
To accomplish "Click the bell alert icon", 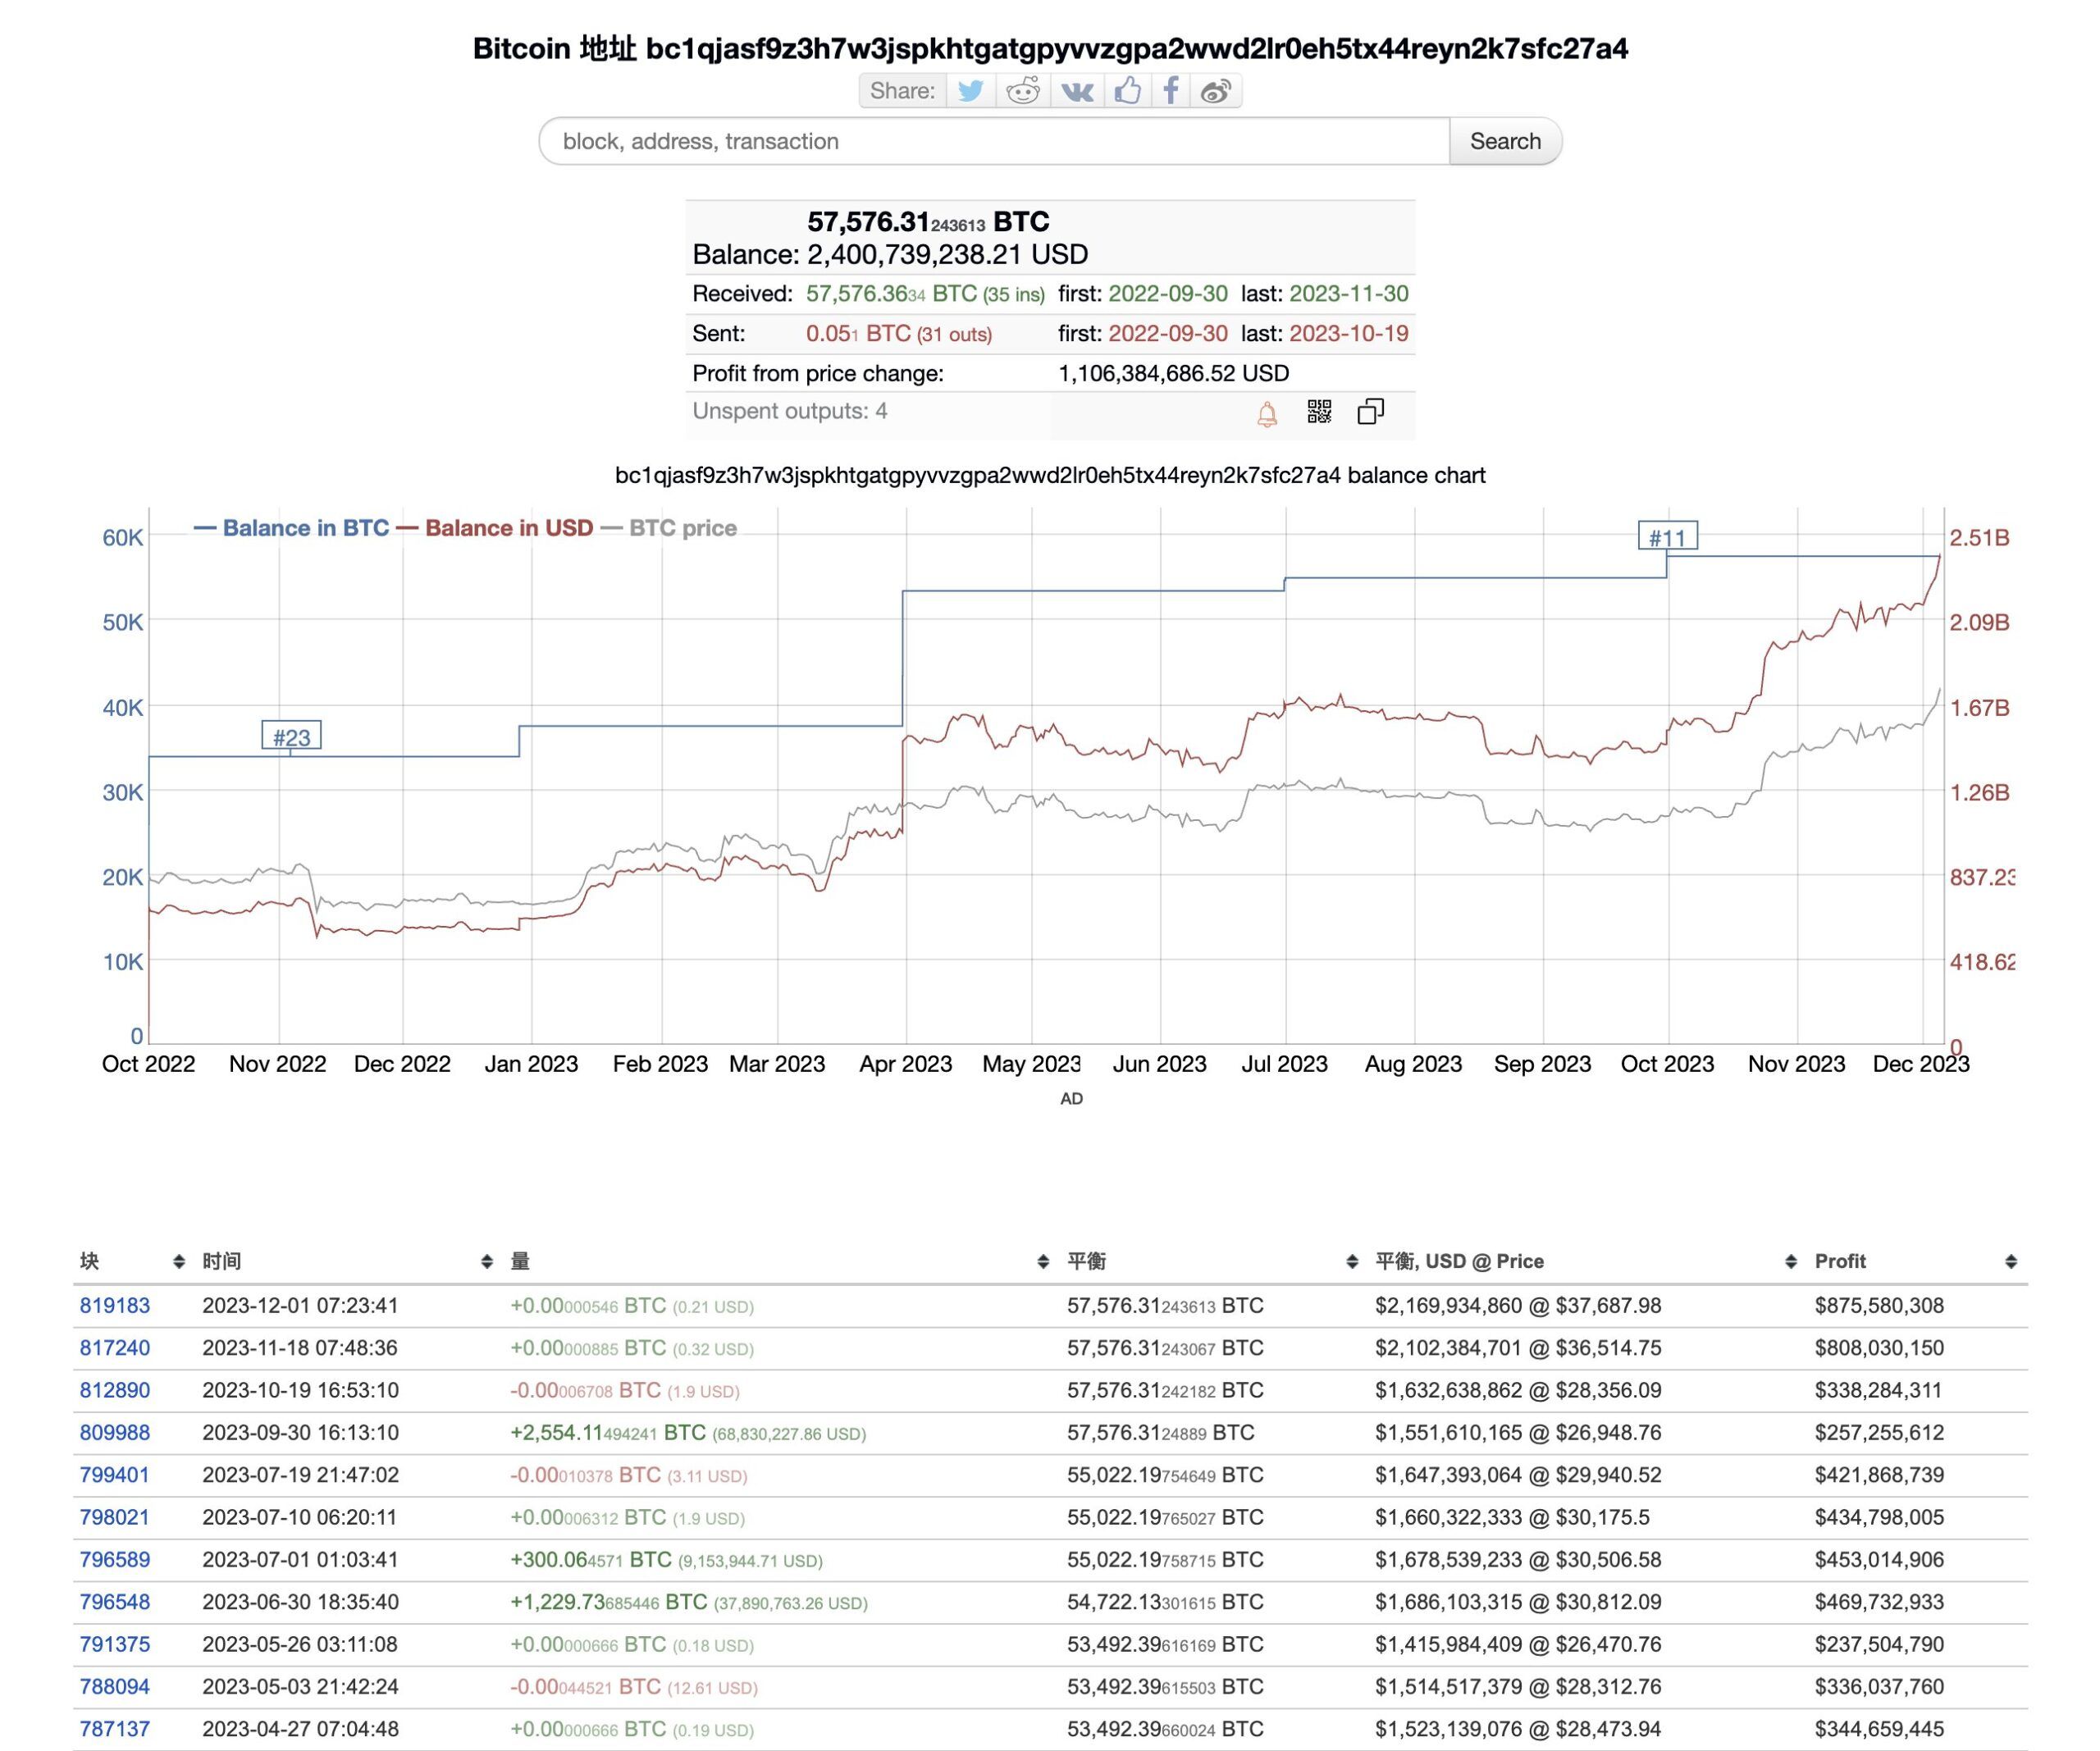I will coord(1266,413).
